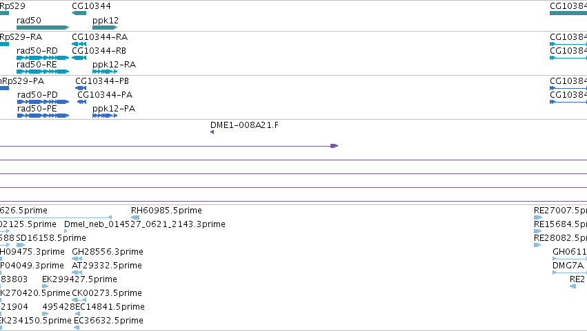Select the rad50-PE protein glyph
The image size is (587, 331).
(x=43, y=116)
